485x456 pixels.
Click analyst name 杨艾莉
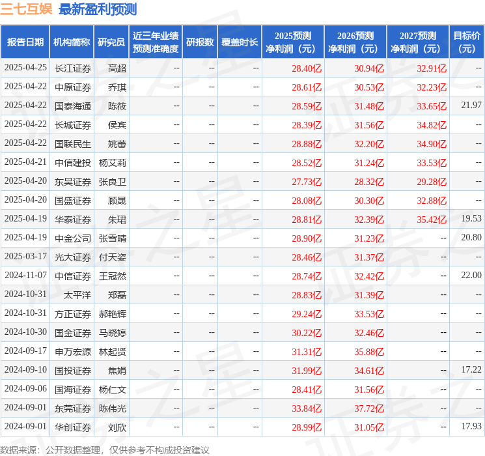click(112, 163)
